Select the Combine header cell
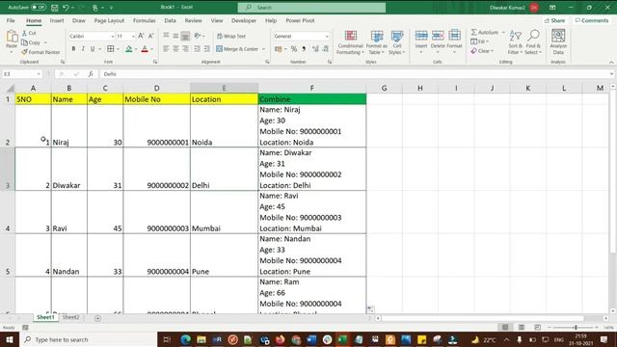 pos(312,99)
